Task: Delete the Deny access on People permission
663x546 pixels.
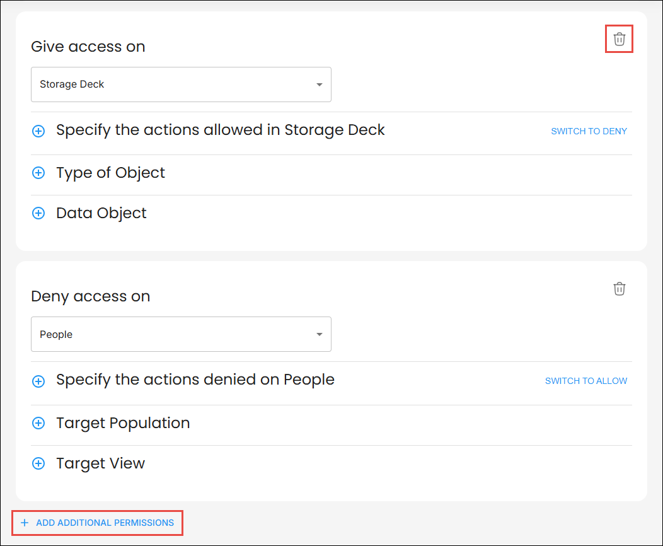Action: 619,289
